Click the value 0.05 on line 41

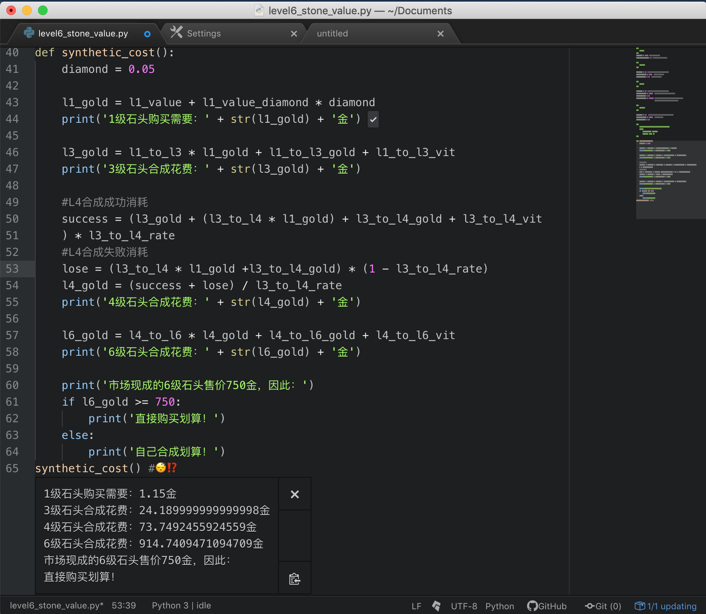141,69
